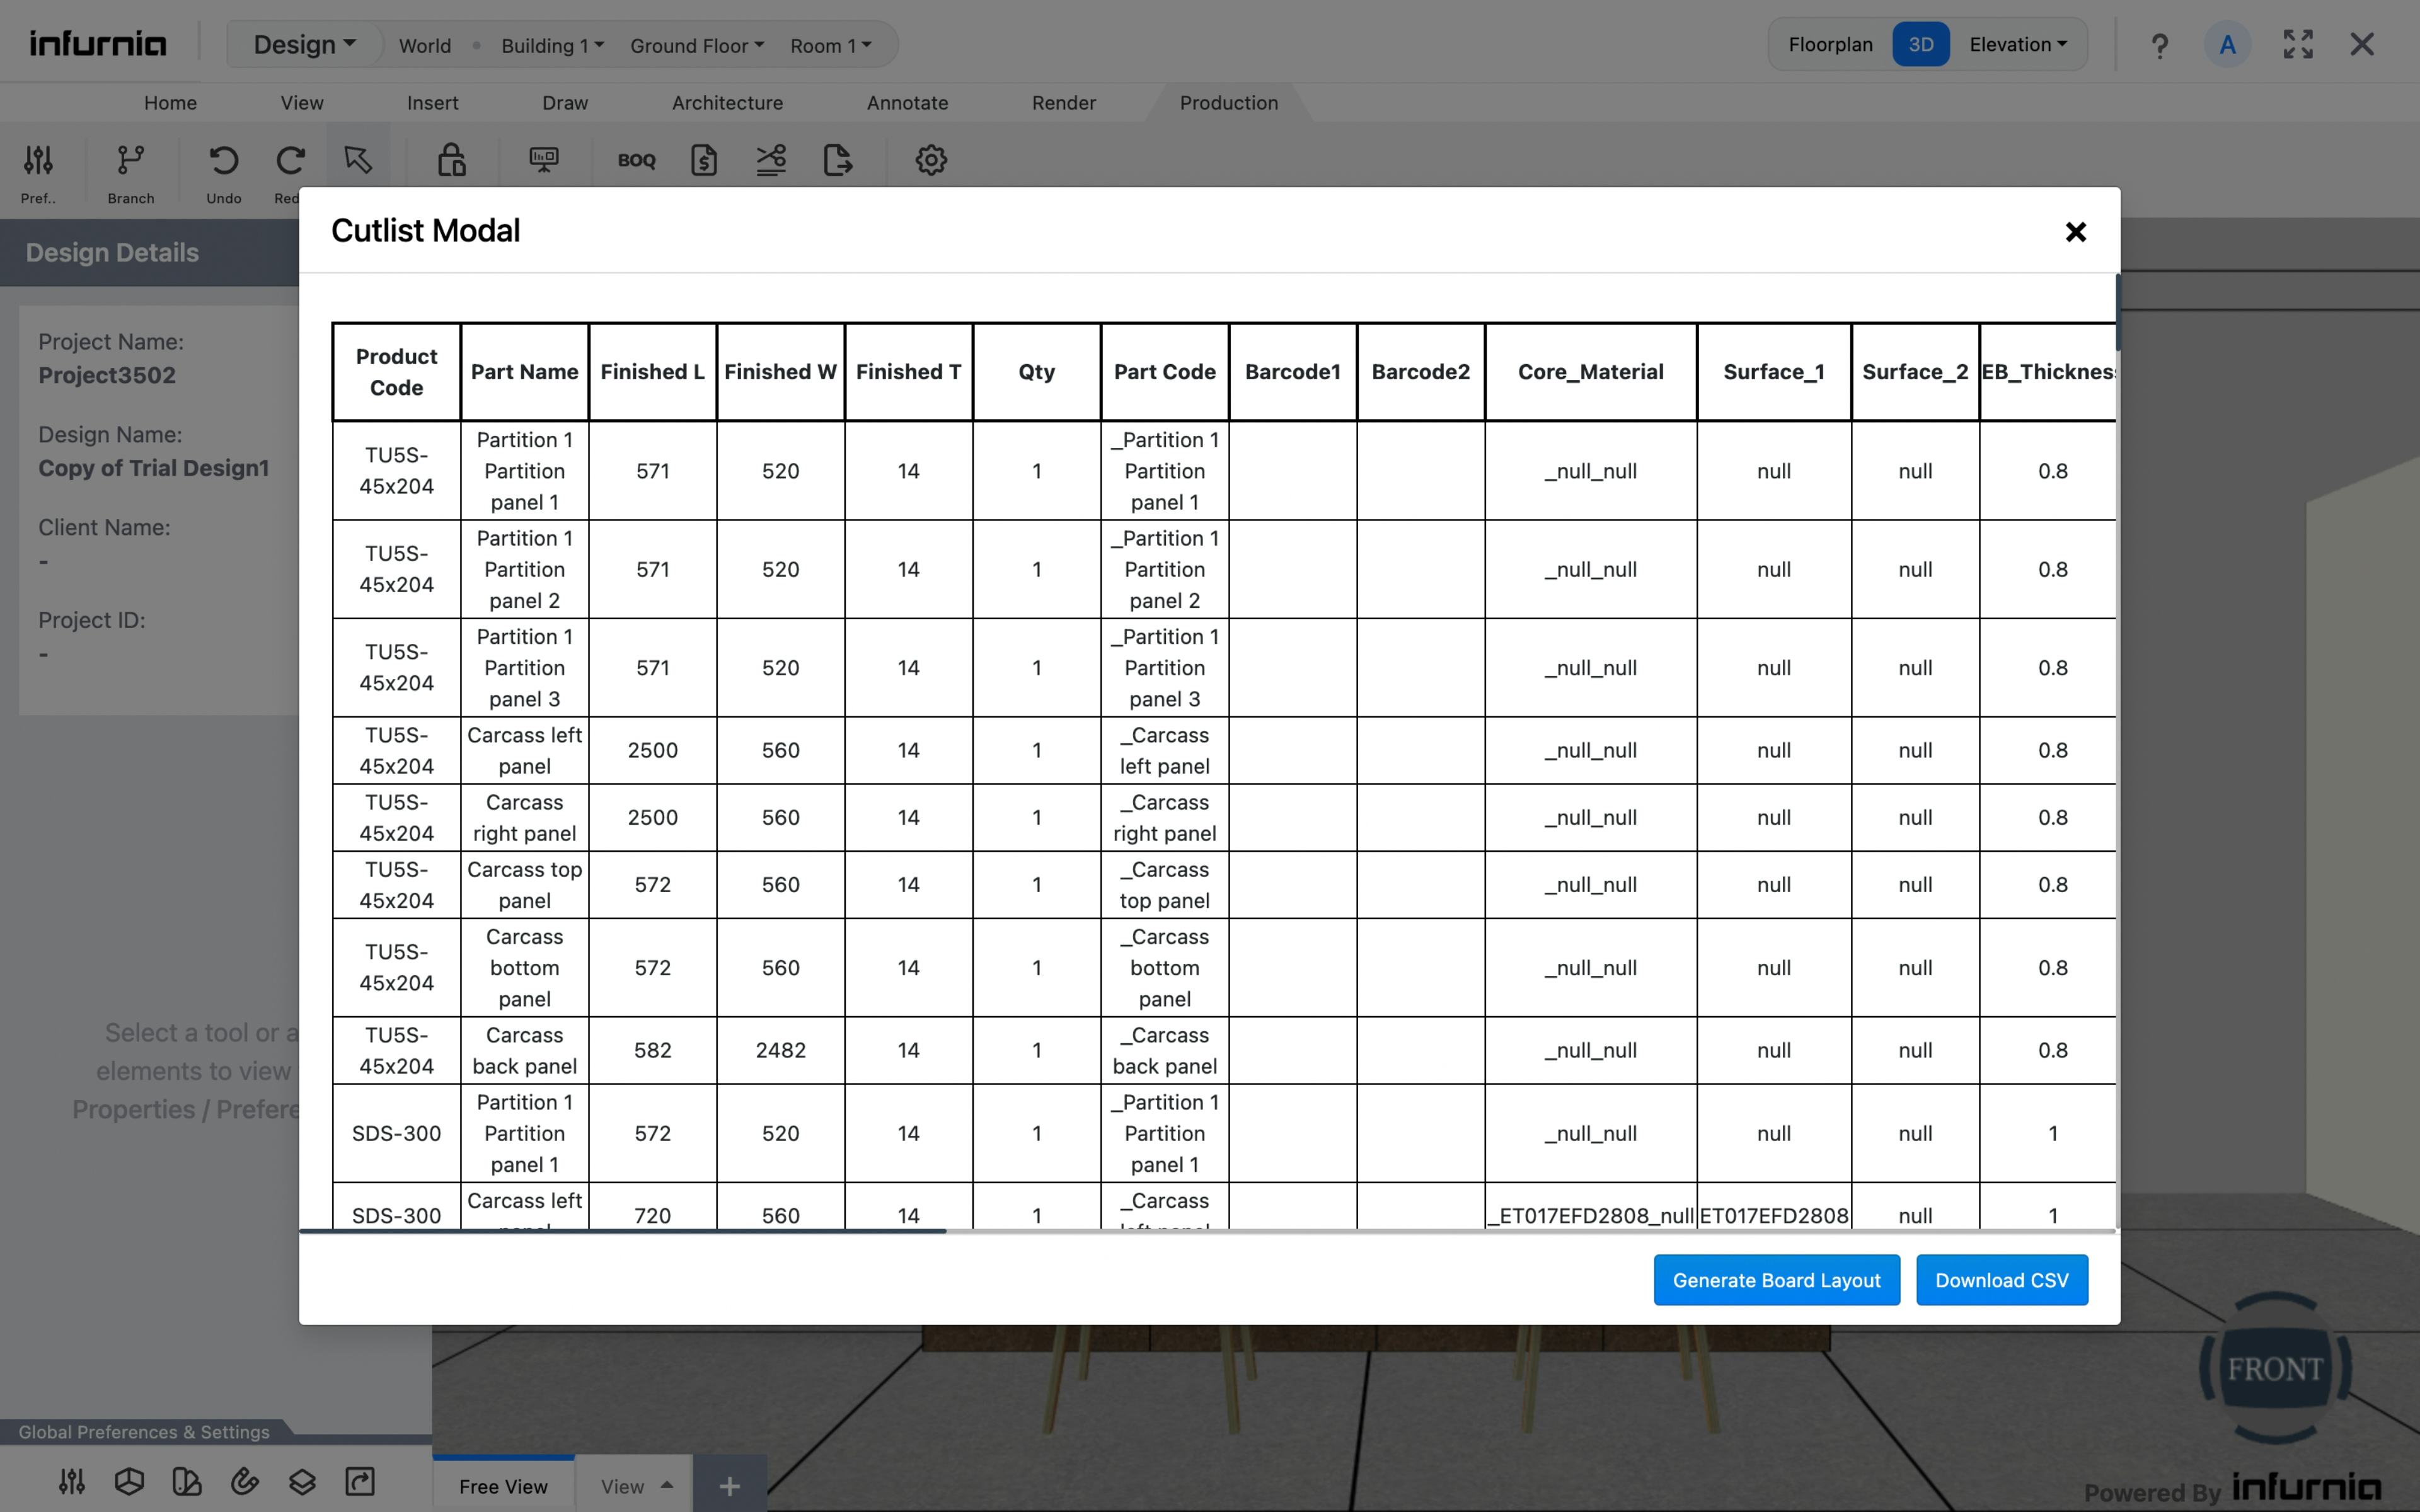The width and height of the screenshot is (2420, 1512).
Task: Click Generate Board Layout button
Action: tap(1776, 1280)
